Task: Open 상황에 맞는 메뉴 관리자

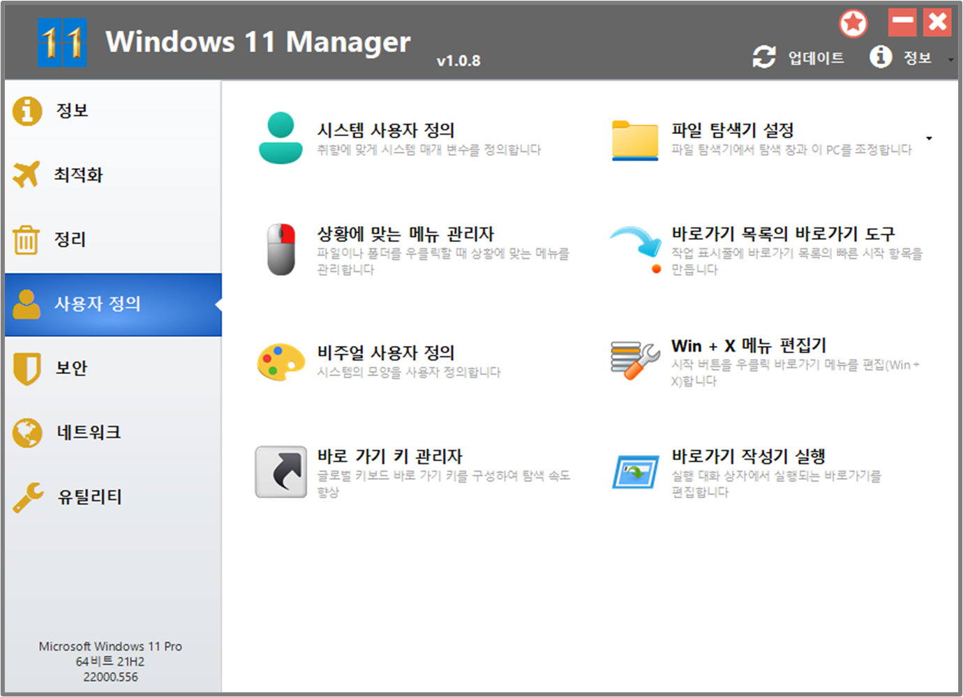Action: pyautogui.click(x=405, y=234)
